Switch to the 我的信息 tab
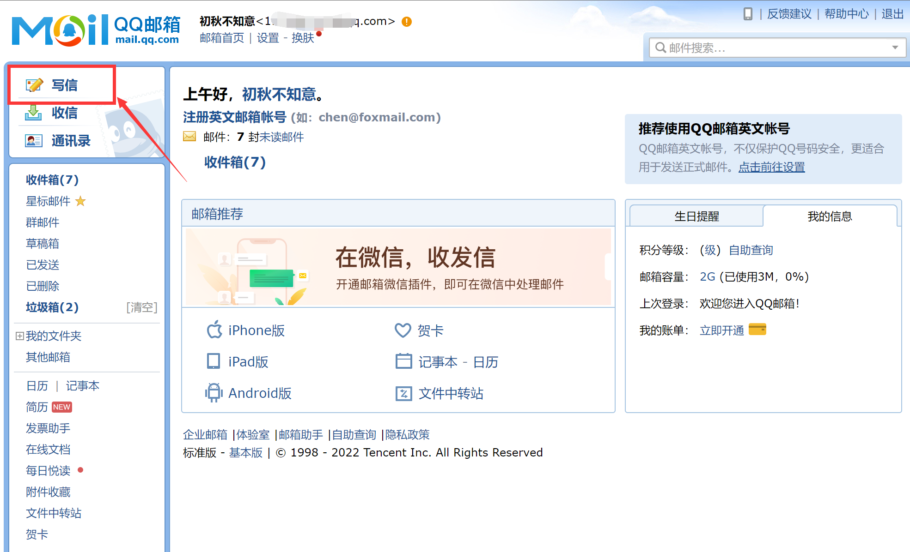910x552 pixels. [830, 216]
